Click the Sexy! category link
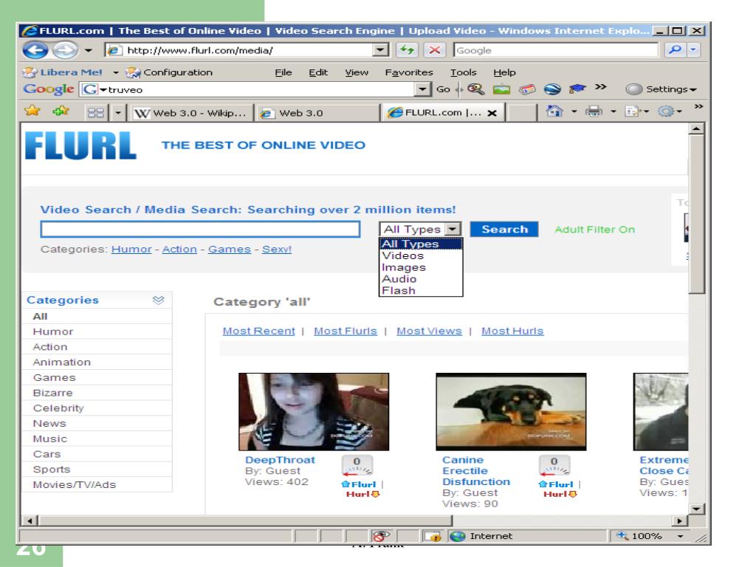 coord(277,250)
